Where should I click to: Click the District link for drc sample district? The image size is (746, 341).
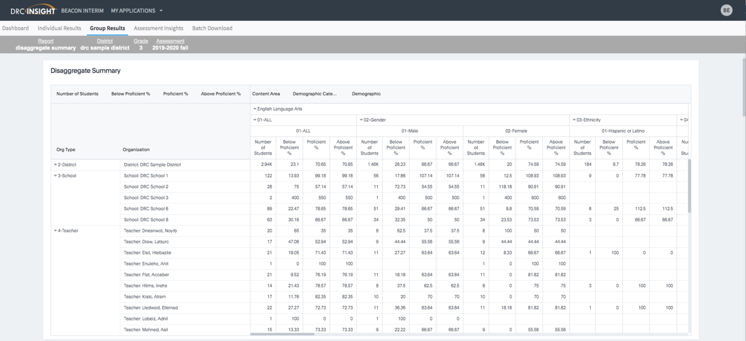104,41
